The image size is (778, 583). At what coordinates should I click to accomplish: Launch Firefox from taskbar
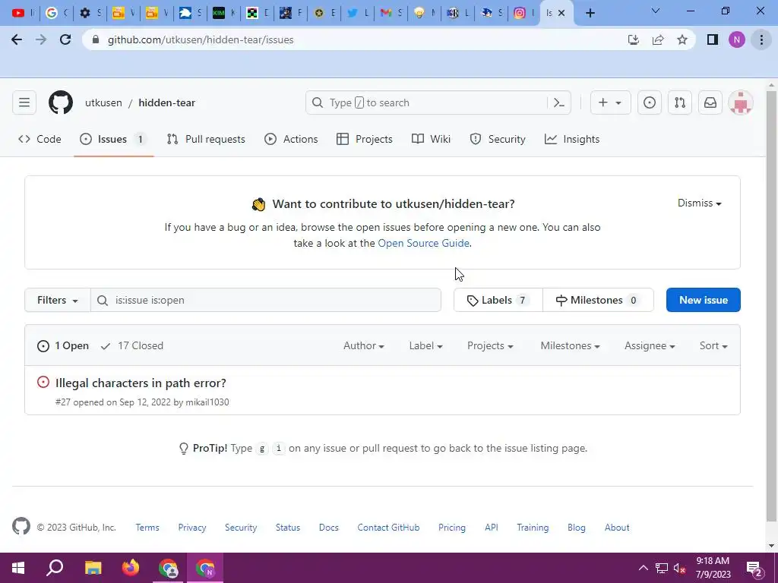(x=131, y=568)
